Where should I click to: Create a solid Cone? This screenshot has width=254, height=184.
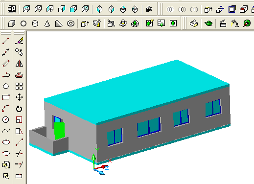tap(47, 23)
